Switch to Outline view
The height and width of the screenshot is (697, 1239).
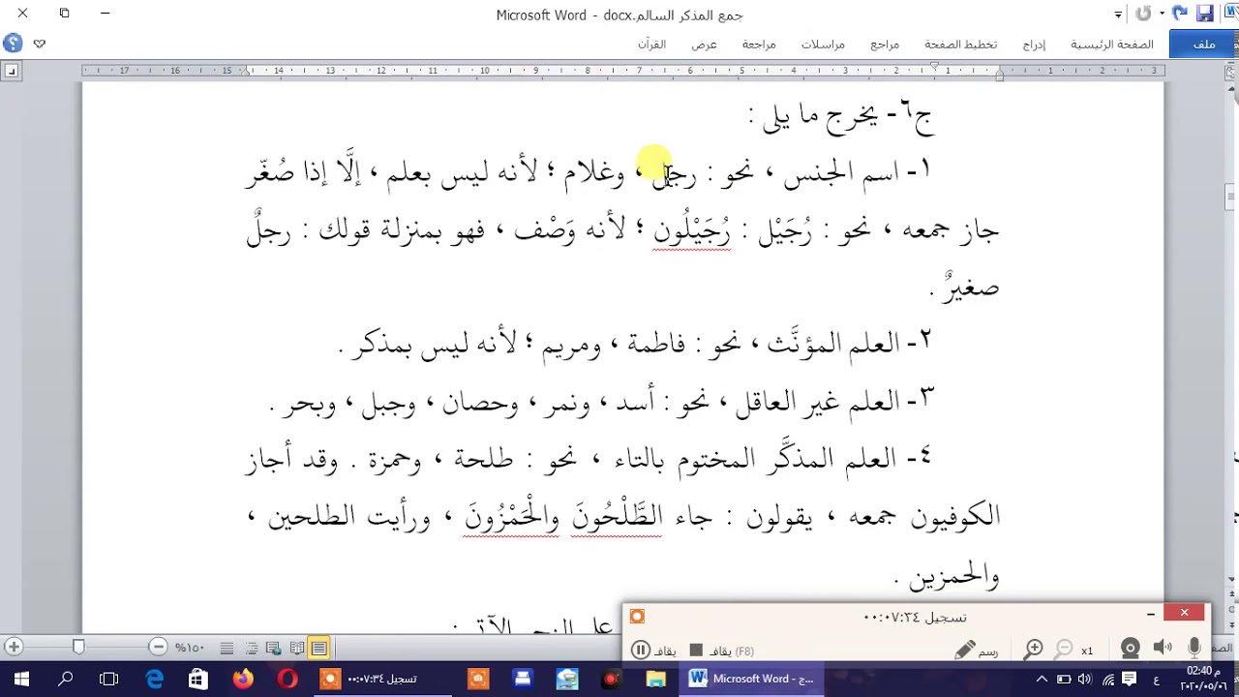251,649
